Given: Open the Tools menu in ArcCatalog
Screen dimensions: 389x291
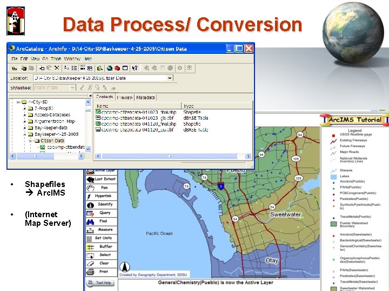Looking at the screenshot, I should (56, 59).
